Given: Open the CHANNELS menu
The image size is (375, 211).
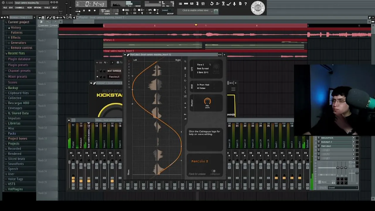Looking at the screenshot, I should click(x=20, y=8).
